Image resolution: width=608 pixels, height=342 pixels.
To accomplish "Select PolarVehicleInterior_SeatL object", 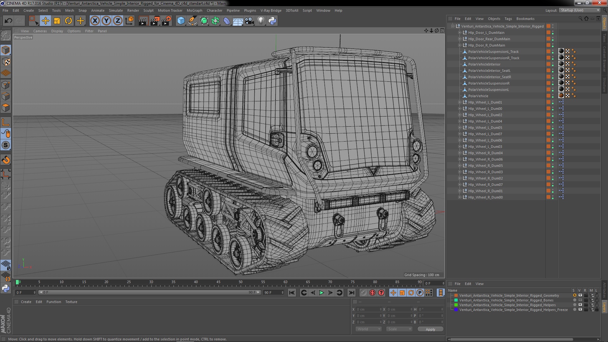I will click(489, 71).
